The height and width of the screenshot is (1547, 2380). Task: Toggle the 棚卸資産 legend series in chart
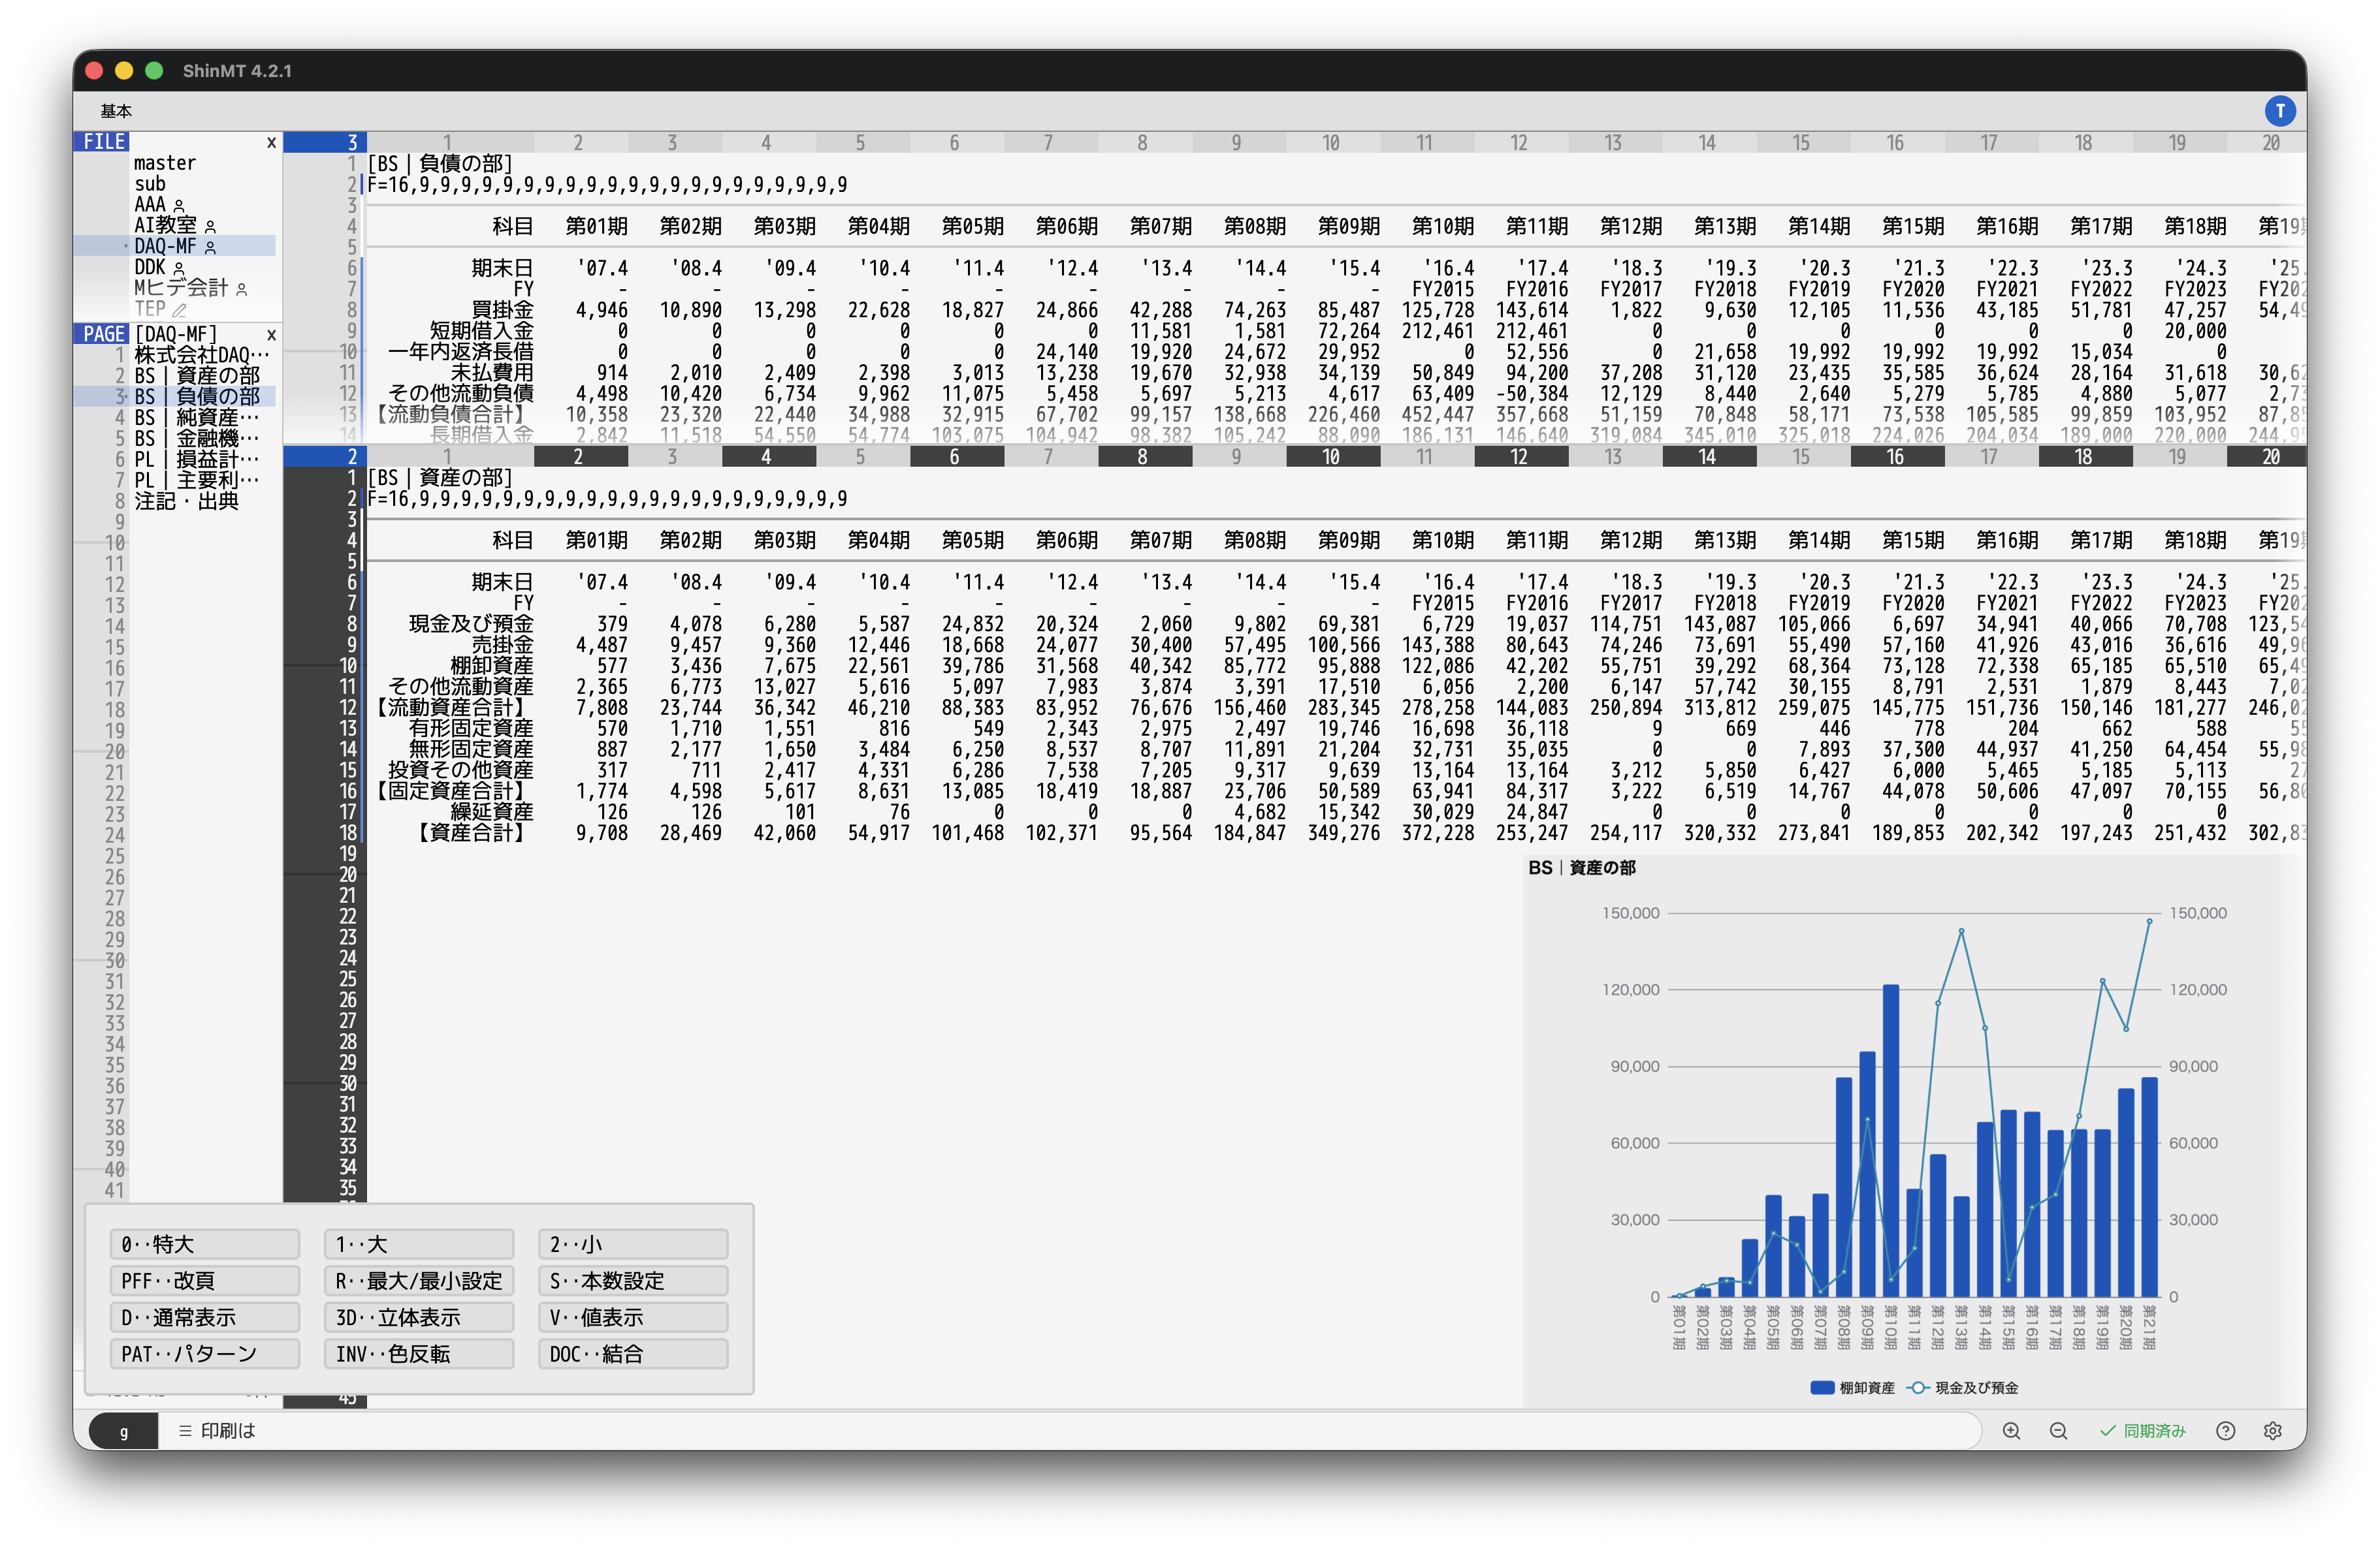[1852, 1387]
